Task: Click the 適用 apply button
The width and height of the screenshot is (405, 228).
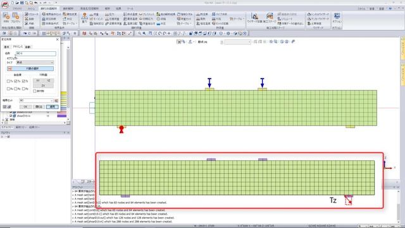Action: [53, 107]
